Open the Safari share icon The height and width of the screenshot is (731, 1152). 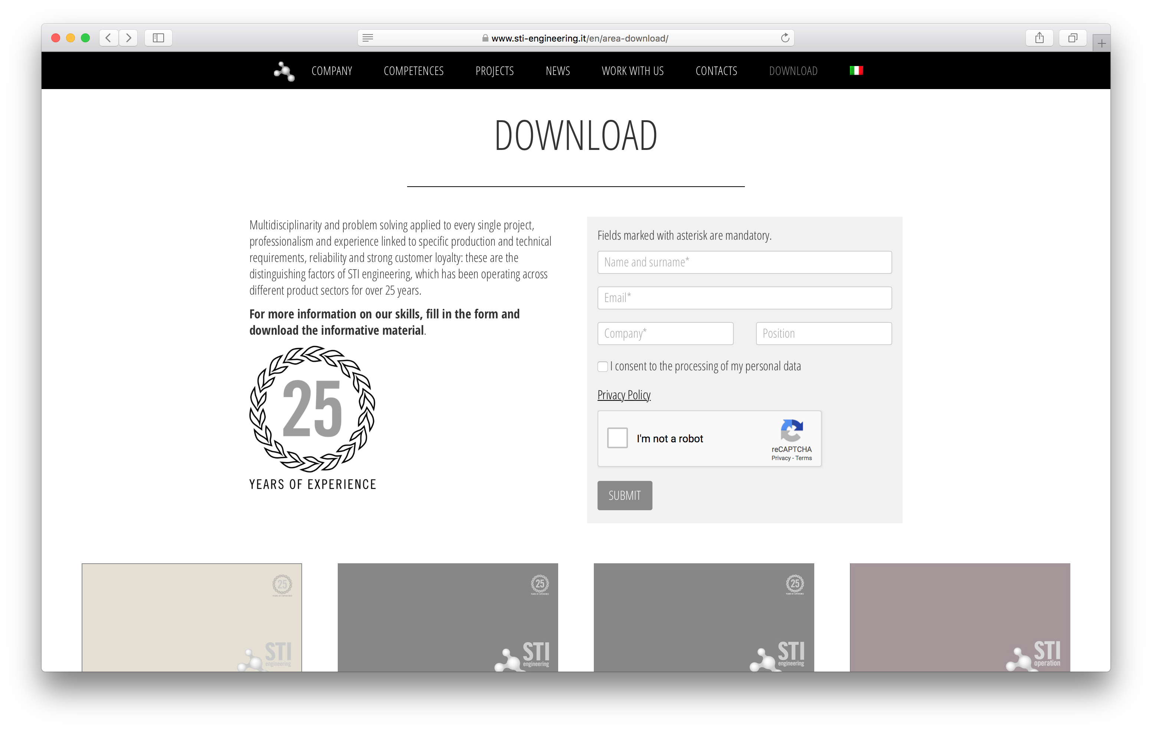[x=1039, y=38]
